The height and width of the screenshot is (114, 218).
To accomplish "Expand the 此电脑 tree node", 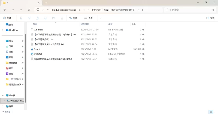I will [x=3, y=95].
